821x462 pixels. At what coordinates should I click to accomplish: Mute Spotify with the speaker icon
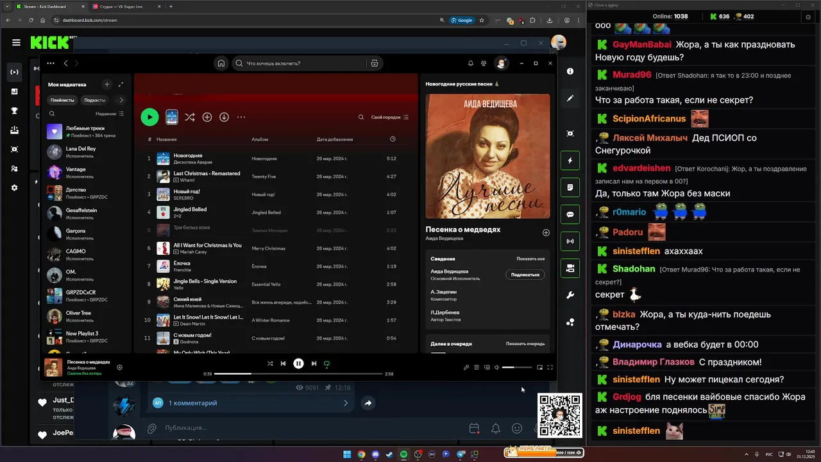click(x=496, y=368)
